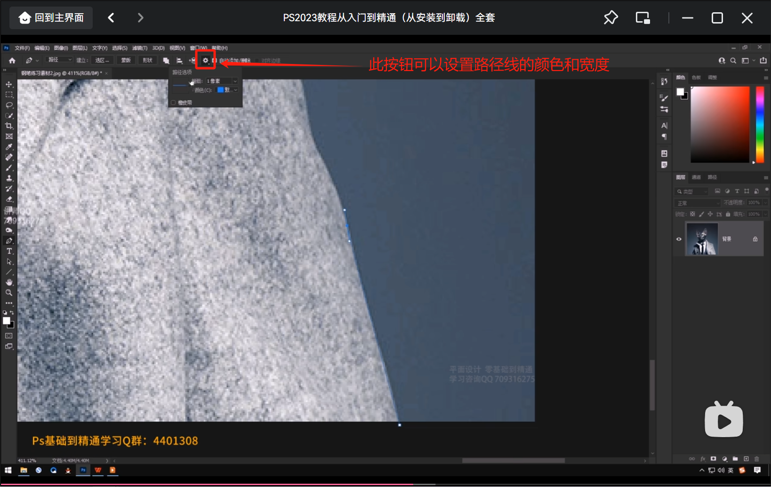Open the Character panel icon

[x=664, y=126]
